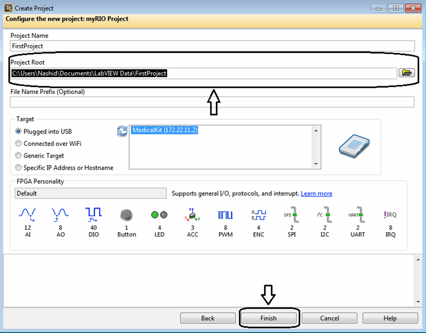Viewport: 426px width, 333px height.
Task: Select the 3 ACC accelerometer icon
Action: (x=192, y=219)
